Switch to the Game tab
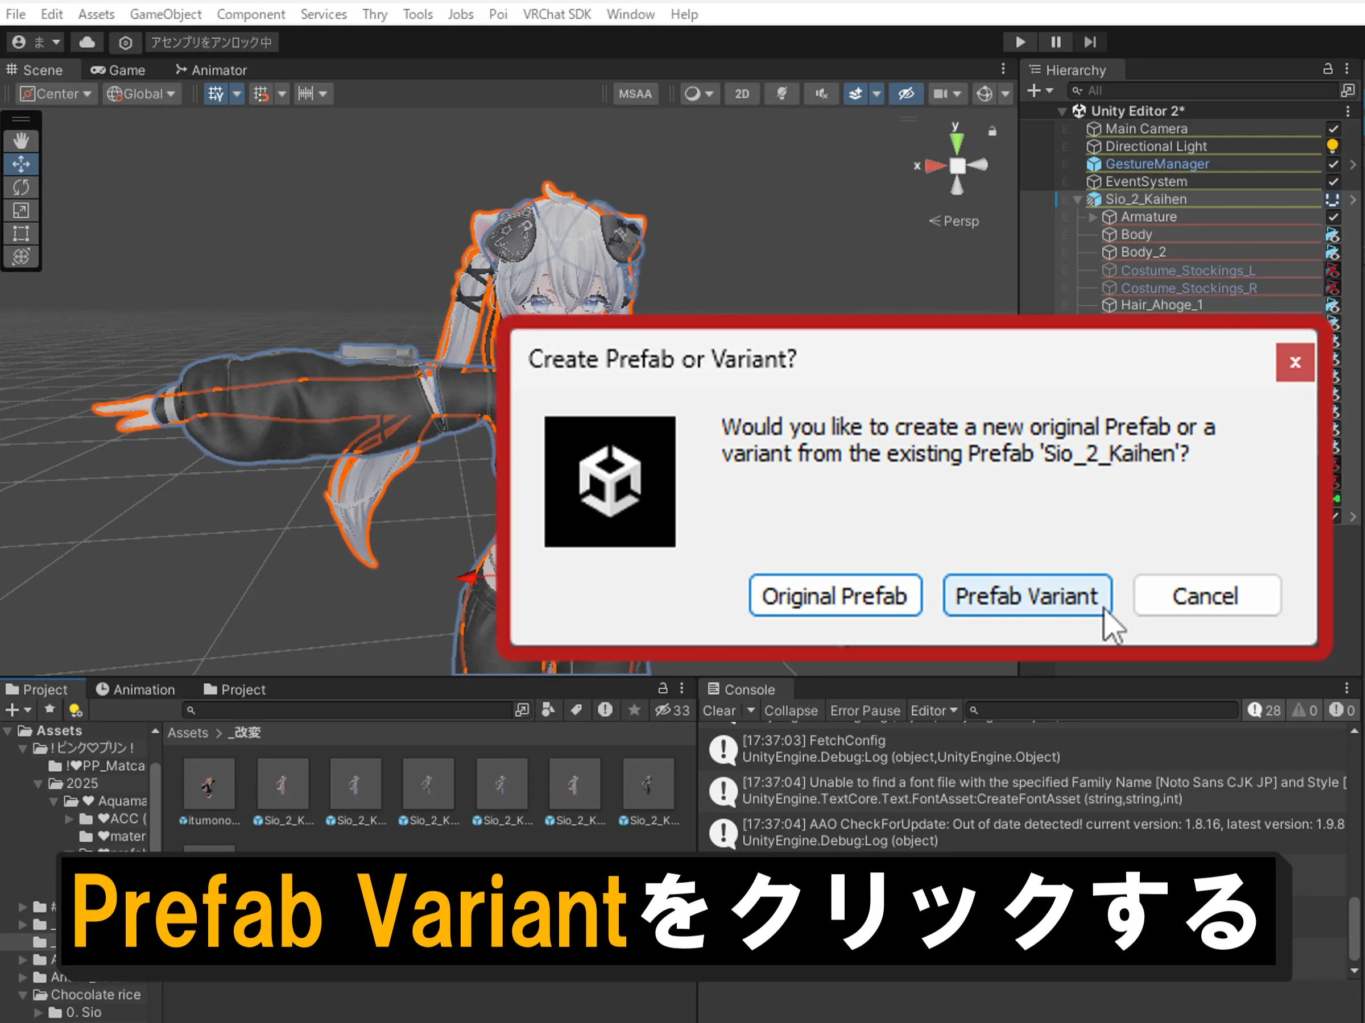 118,70
